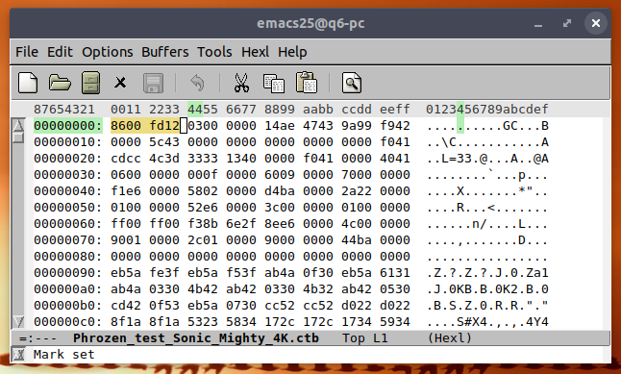621x374 pixels.
Task: Open the File menu
Action: 27,52
